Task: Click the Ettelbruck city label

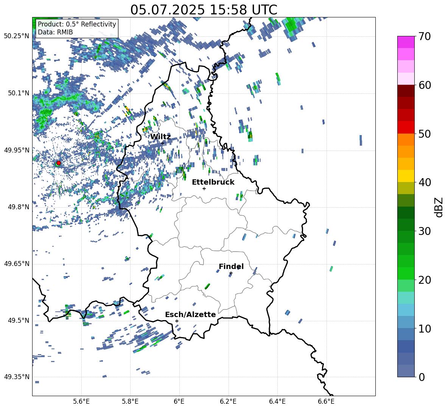Action: [x=213, y=182]
